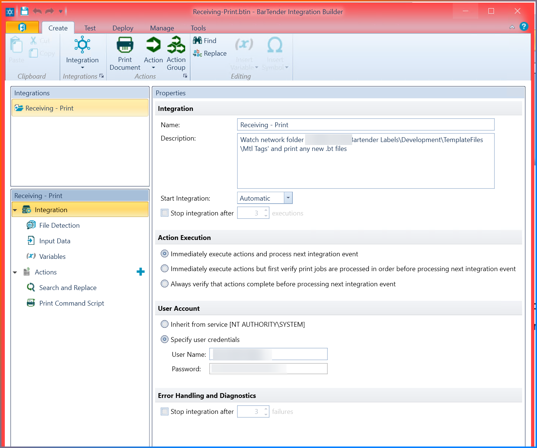537x448 pixels.
Task: Switch to the Create ribbon tab
Action: click(58, 28)
